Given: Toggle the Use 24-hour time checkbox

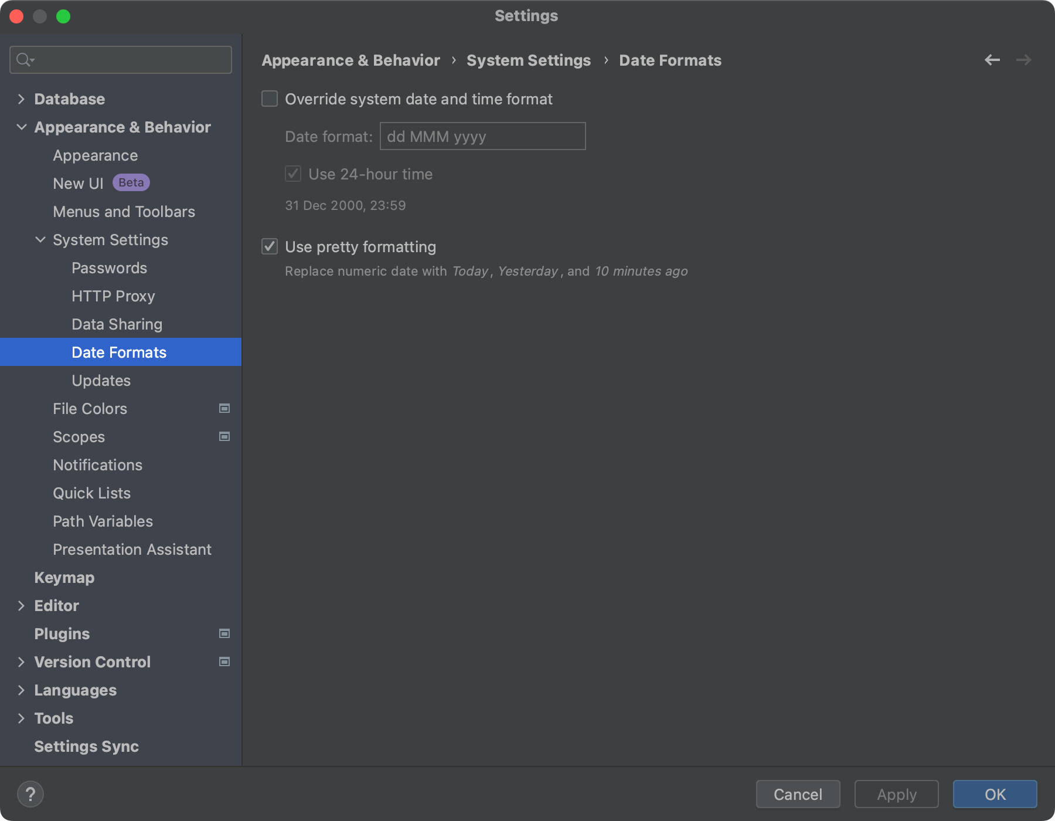Looking at the screenshot, I should coord(293,174).
